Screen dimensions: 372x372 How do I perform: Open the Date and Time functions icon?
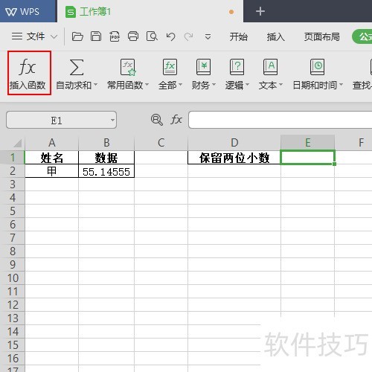click(317, 67)
